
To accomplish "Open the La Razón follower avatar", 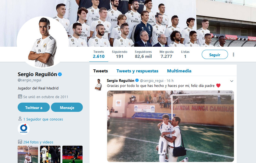I will [24, 129].
